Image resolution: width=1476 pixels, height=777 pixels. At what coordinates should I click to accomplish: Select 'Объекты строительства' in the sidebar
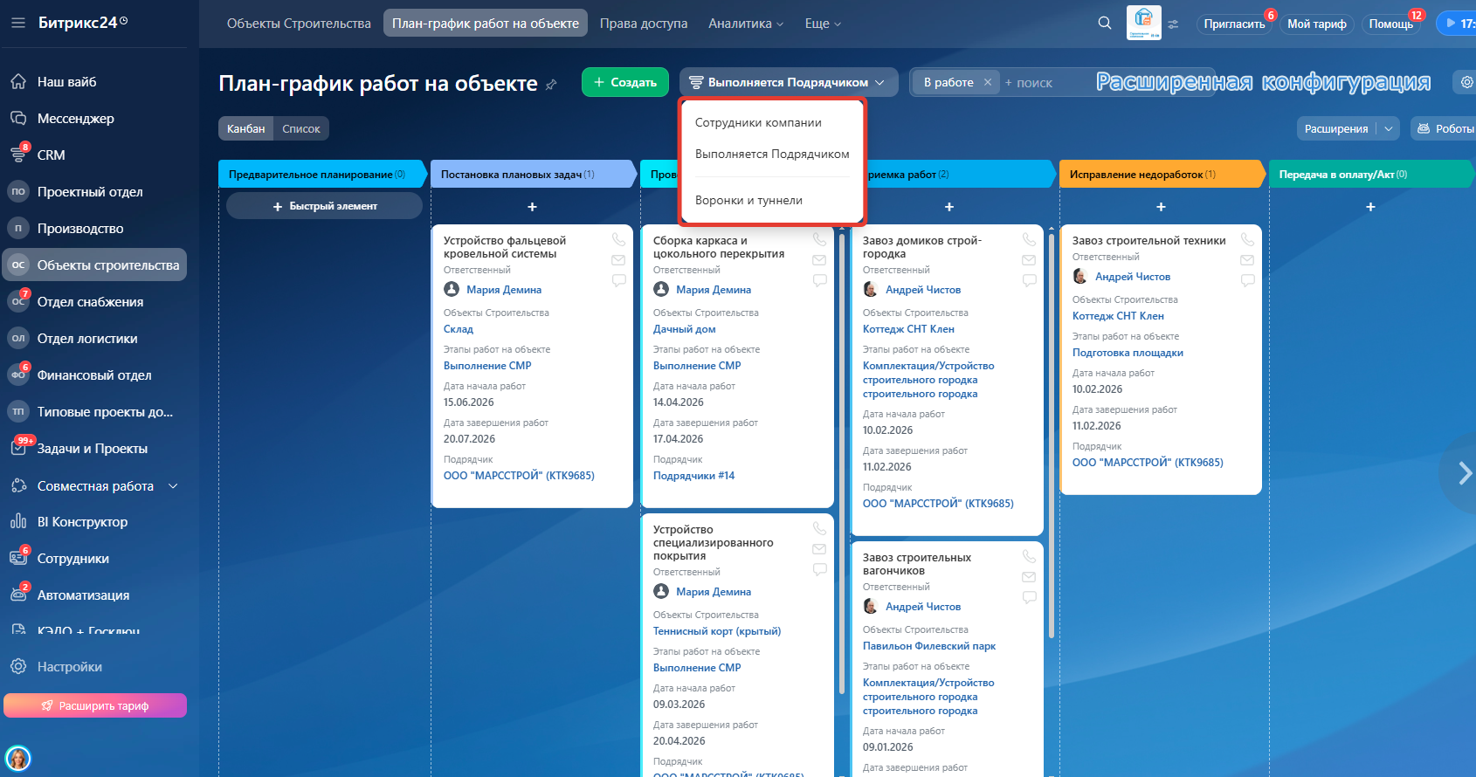point(94,265)
